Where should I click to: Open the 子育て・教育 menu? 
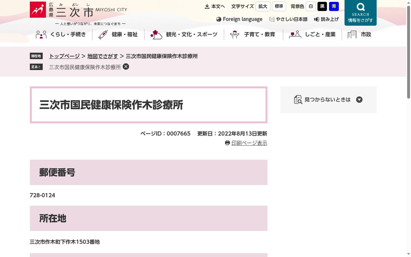(x=253, y=35)
